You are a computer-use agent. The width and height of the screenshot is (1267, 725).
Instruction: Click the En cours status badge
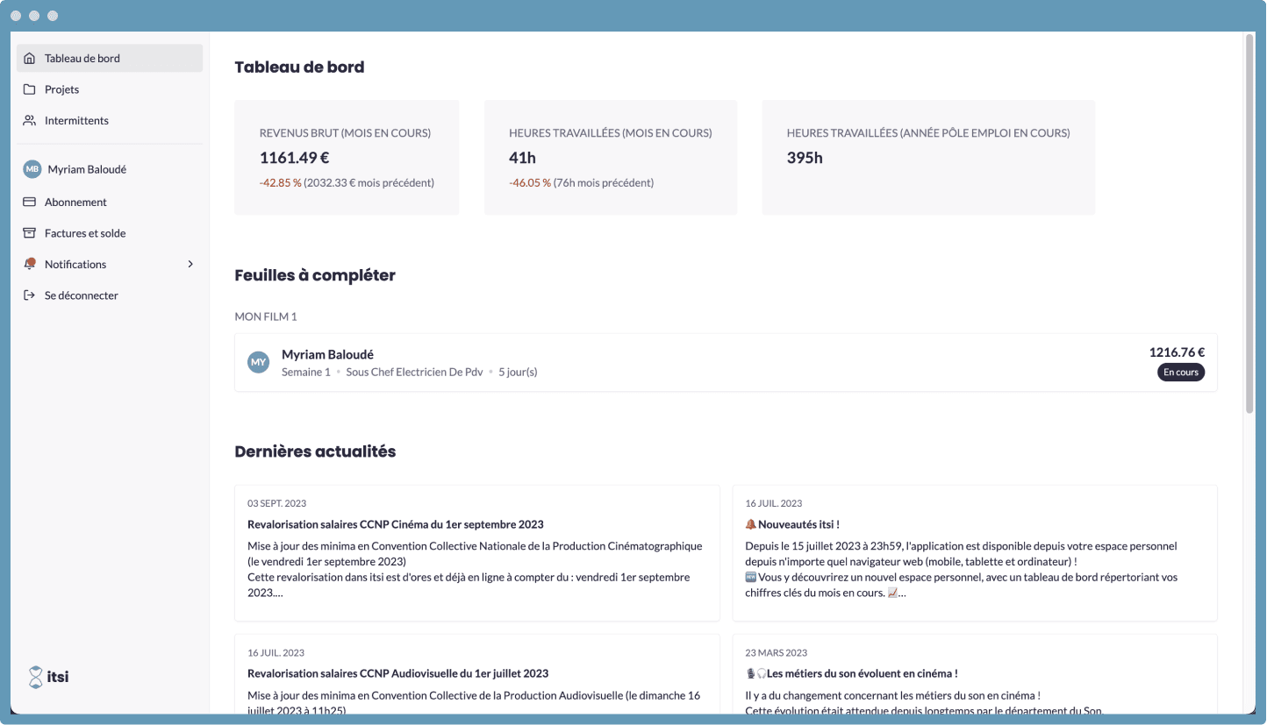(x=1181, y=372)
